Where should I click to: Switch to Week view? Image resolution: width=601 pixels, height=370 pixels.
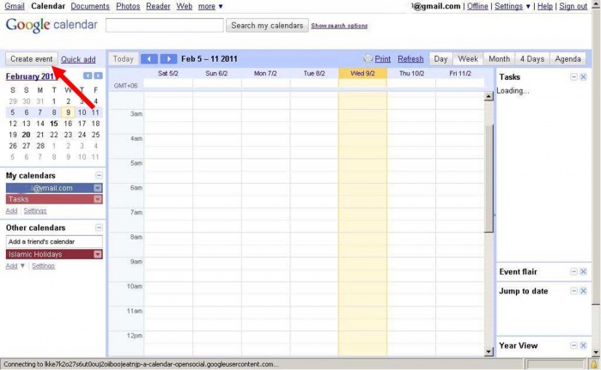[468, 59]
